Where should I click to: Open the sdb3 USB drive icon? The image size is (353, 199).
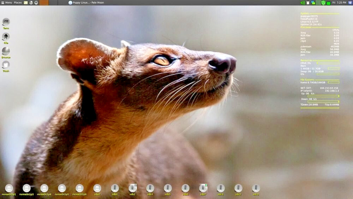click(150, 189)
